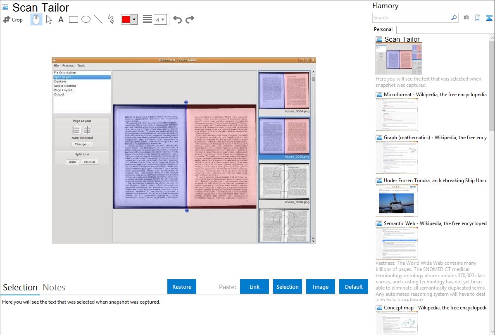Undo the last edit
The image size is (495, 335).
pos(177,19)
